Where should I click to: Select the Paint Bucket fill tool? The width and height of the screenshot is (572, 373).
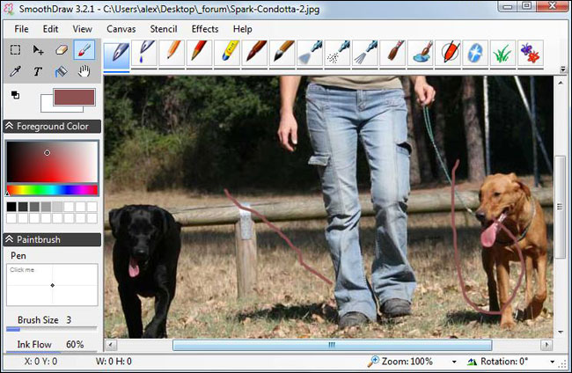click(x=62, y=71)
